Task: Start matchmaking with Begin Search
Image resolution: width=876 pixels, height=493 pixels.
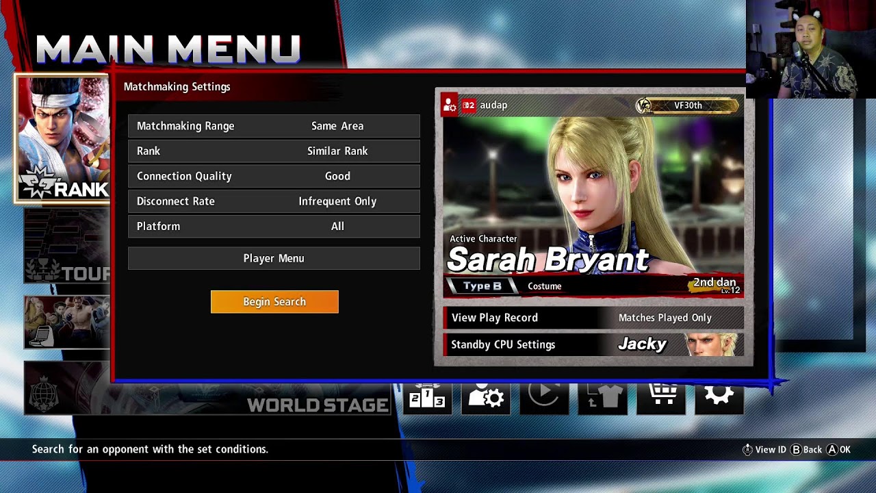Action: tap(274, 302)
